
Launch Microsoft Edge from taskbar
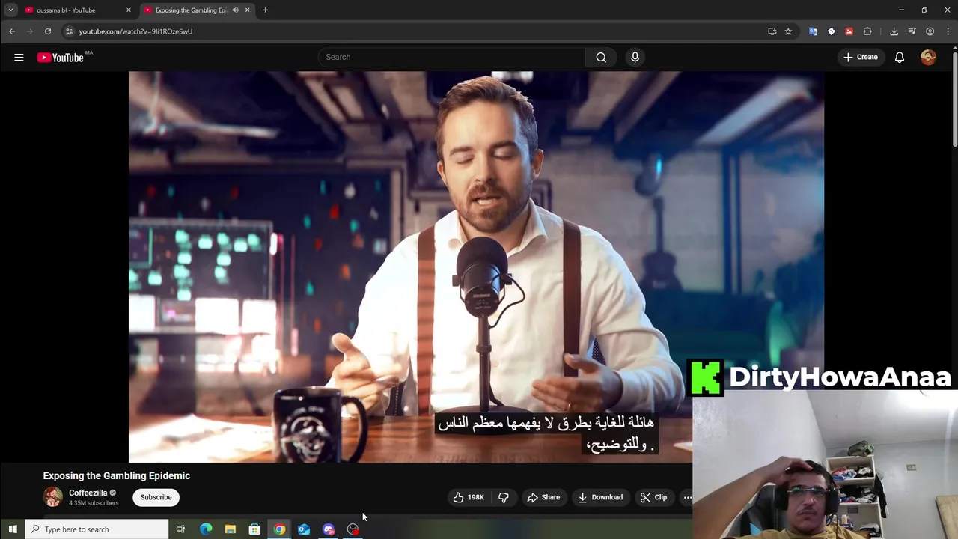tap(206, 529)
